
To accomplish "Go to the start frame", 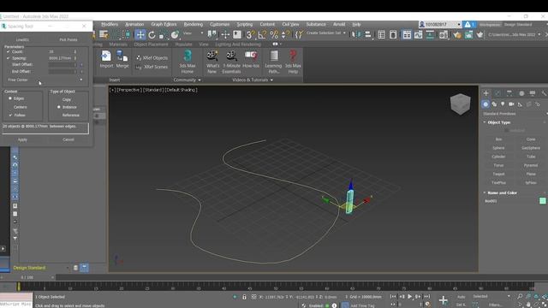I will coord(393,297).
